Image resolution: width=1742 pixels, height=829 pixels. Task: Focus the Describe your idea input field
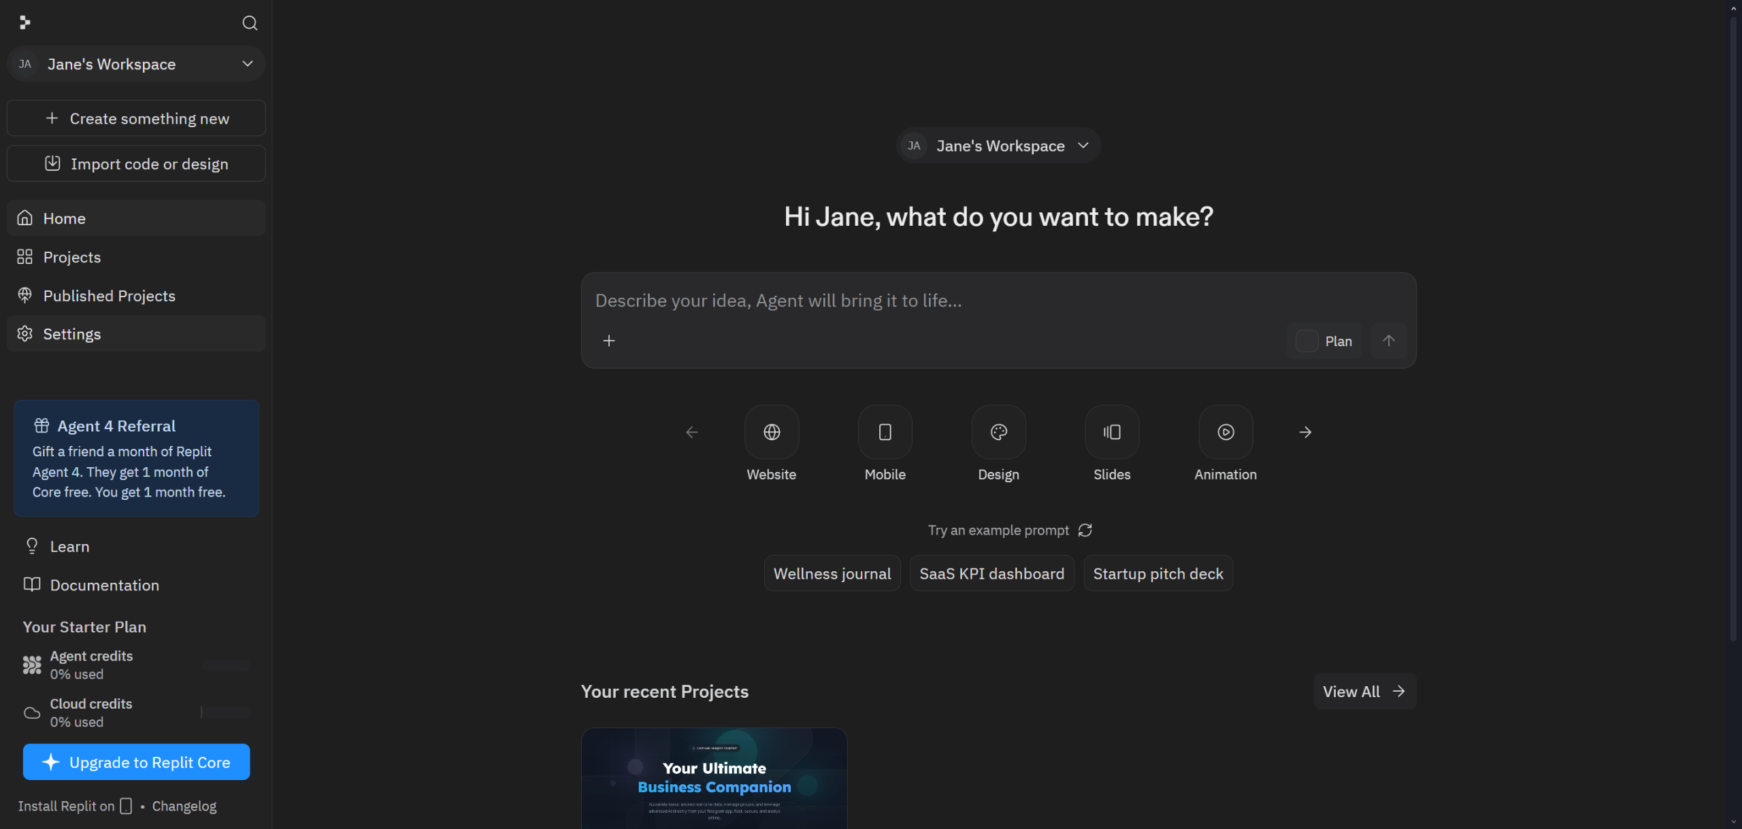point(953,301)
